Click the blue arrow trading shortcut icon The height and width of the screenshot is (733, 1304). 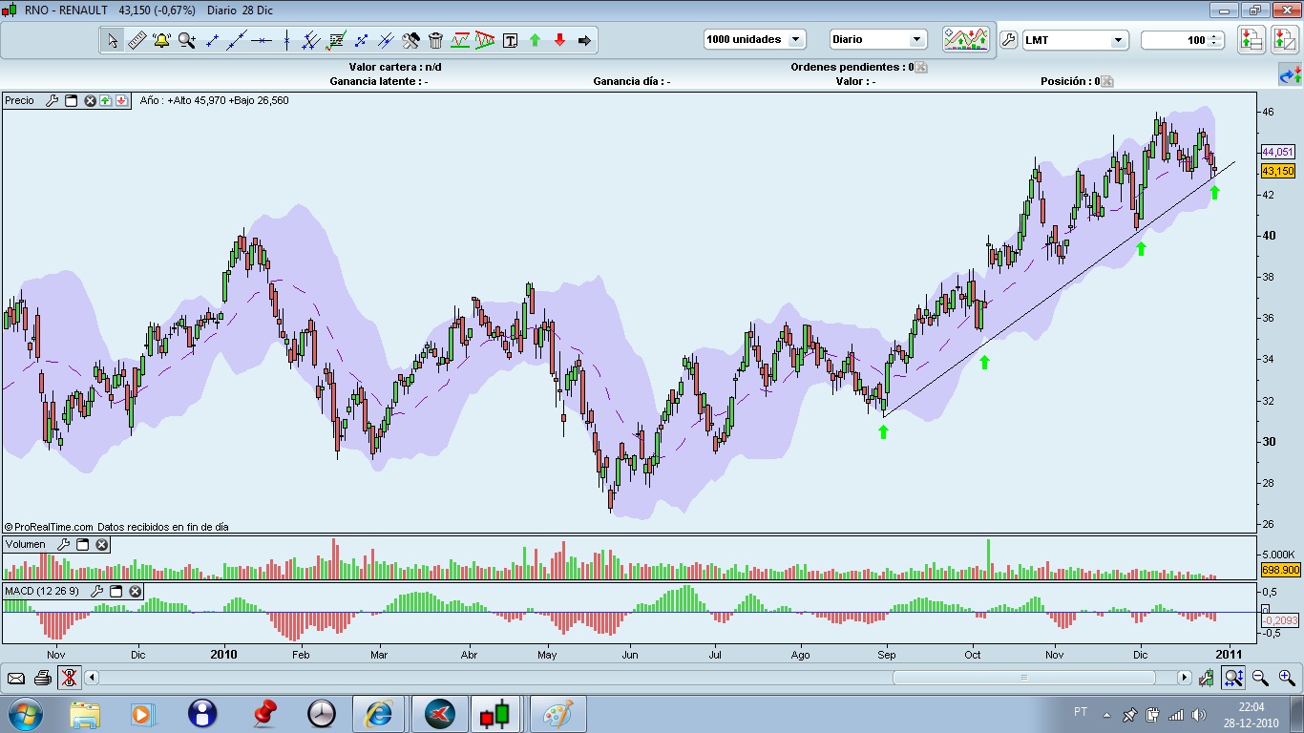coord(1290,74)
